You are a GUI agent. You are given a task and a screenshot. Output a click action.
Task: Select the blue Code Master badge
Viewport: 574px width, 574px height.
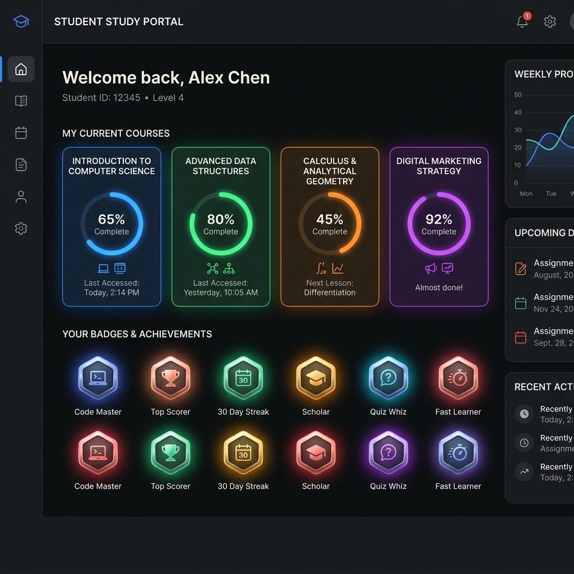[x=98, y=378]
